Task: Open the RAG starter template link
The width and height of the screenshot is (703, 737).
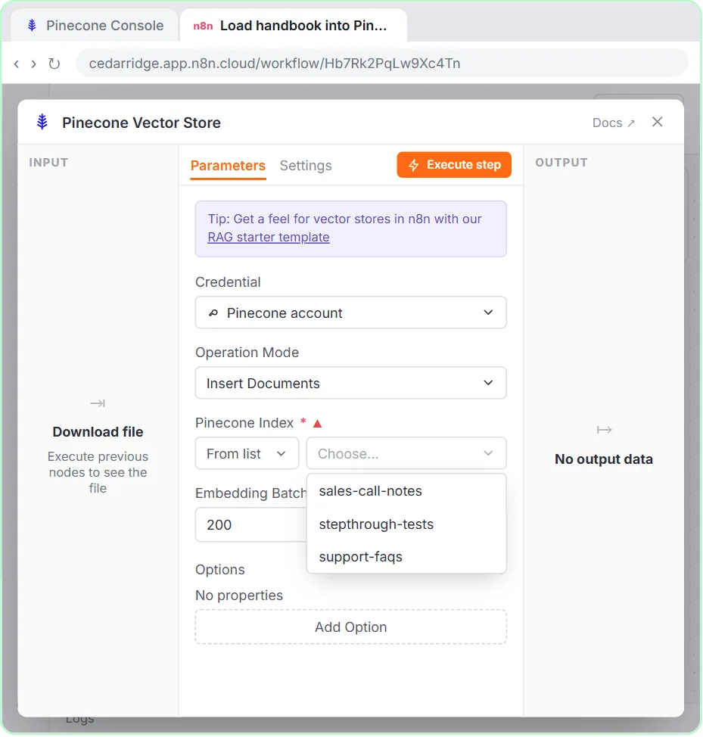Action: click(x=269, y=238)
